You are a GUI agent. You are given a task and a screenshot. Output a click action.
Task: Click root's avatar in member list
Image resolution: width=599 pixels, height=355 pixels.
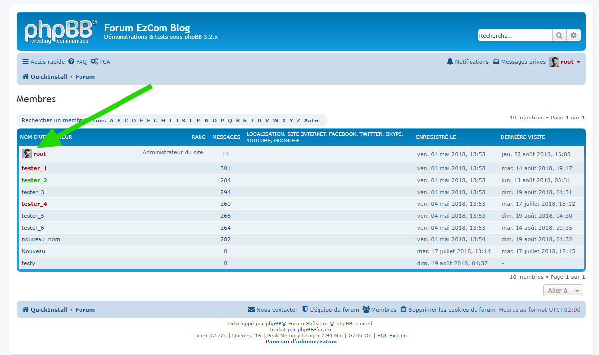27,154
